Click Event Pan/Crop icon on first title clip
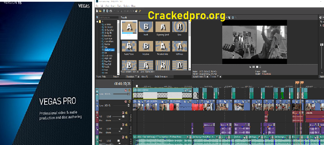This screenshot has height=145, width=324. [185, 90]
